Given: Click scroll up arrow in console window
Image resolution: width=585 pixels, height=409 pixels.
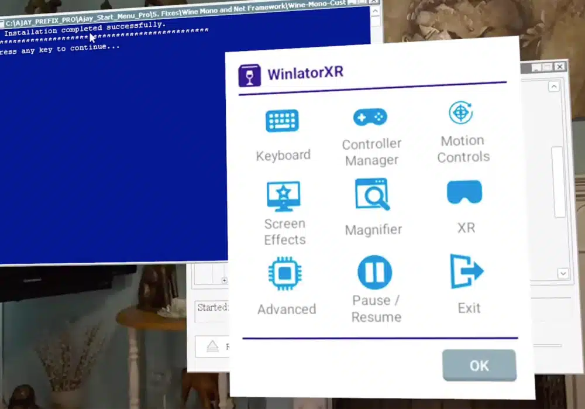Looking at the screenshot, I should click(x=376, y=11).
